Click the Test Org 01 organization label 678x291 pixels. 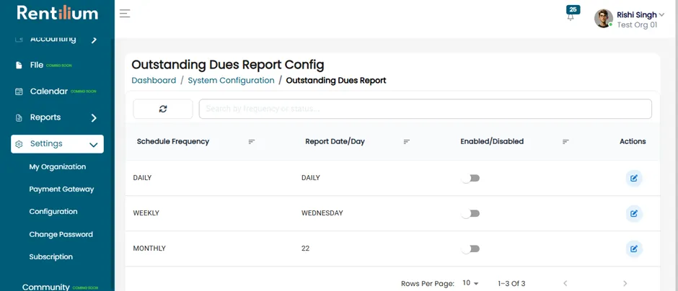point(637,25)
